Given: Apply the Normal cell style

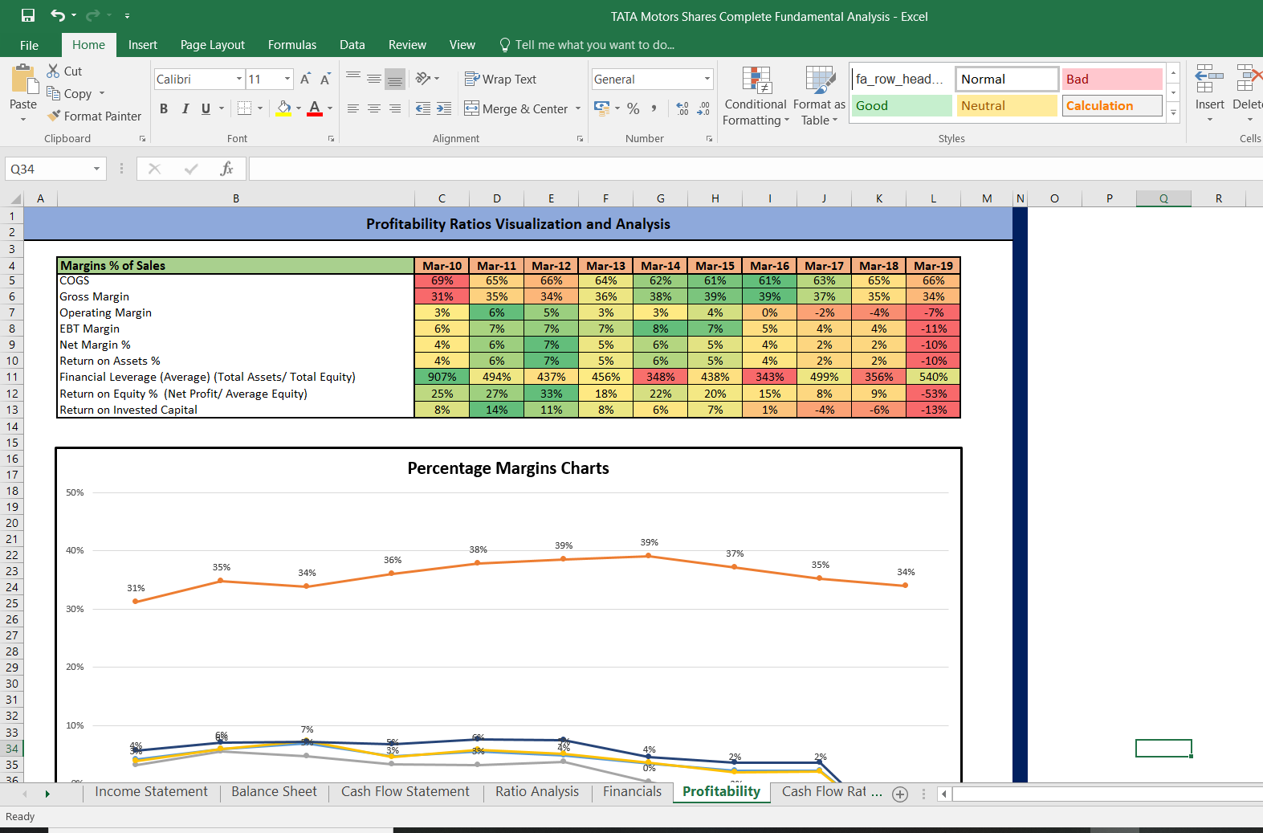Looking at the screenshot, I should (1007, 79).
